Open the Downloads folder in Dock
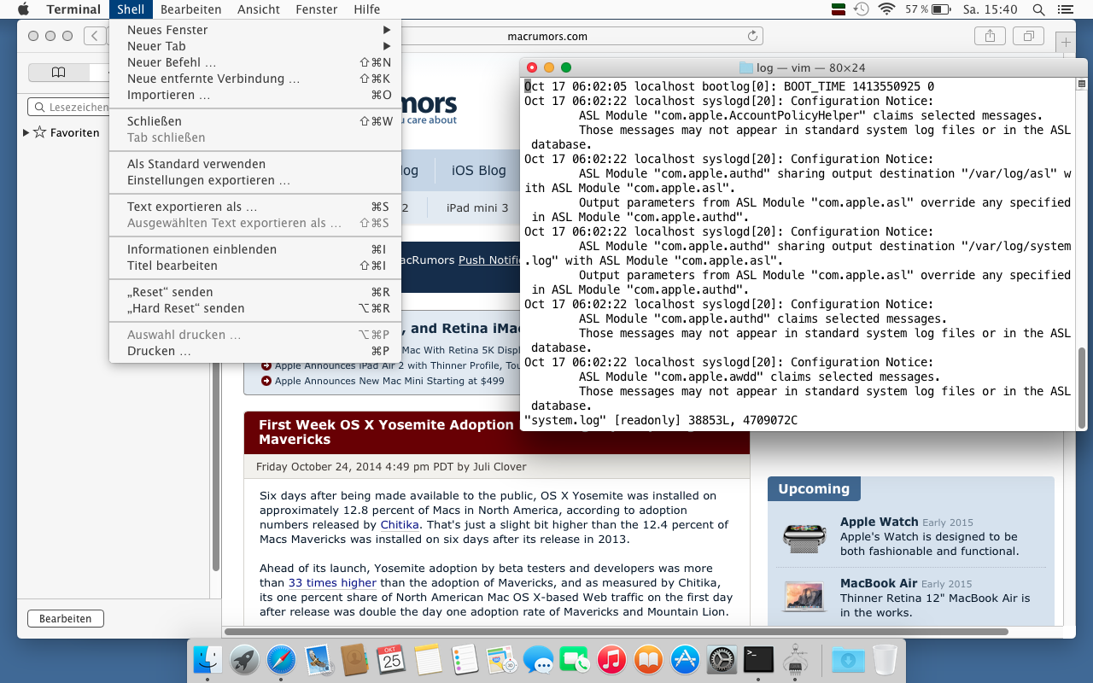Image resolution: width=1093 pixels, height=683 pixels. click(x=848, y=659)
